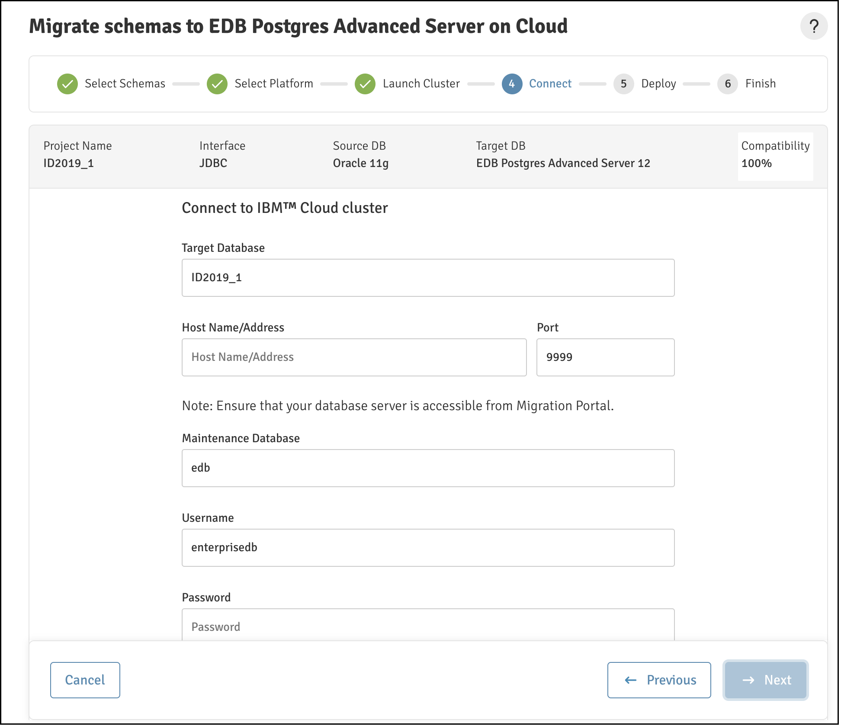
Task: Go to the Select Platform step label
Action: click(x=274, y=84)
